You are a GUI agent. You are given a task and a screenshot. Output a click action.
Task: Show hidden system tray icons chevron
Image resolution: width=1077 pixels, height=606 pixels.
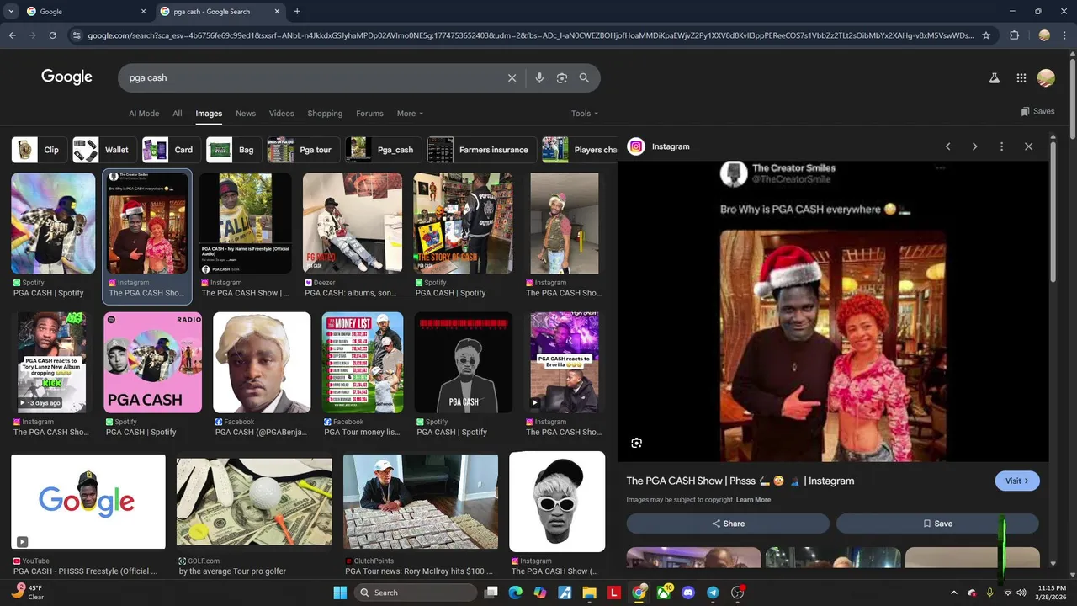953,593
